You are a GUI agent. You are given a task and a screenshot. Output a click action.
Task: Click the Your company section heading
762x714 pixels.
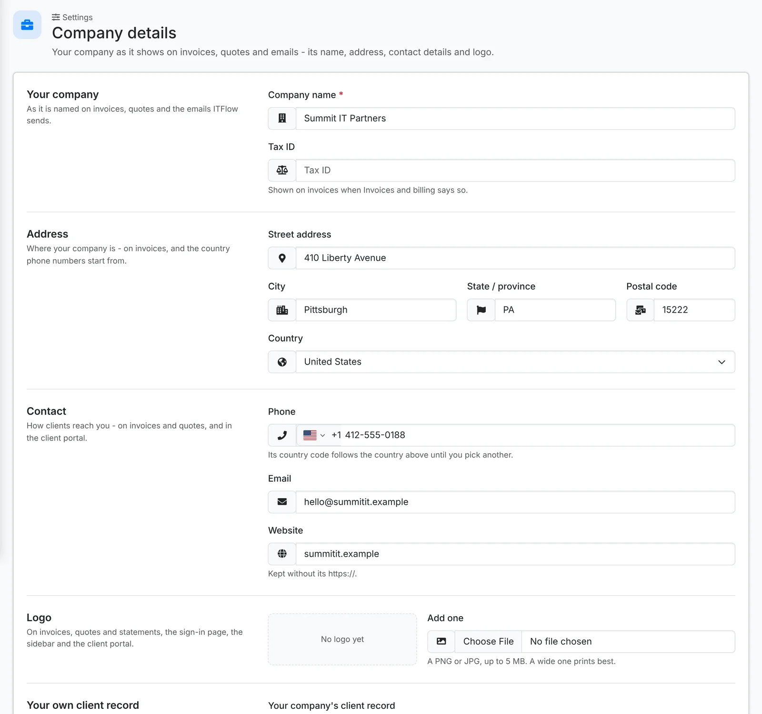63,94
